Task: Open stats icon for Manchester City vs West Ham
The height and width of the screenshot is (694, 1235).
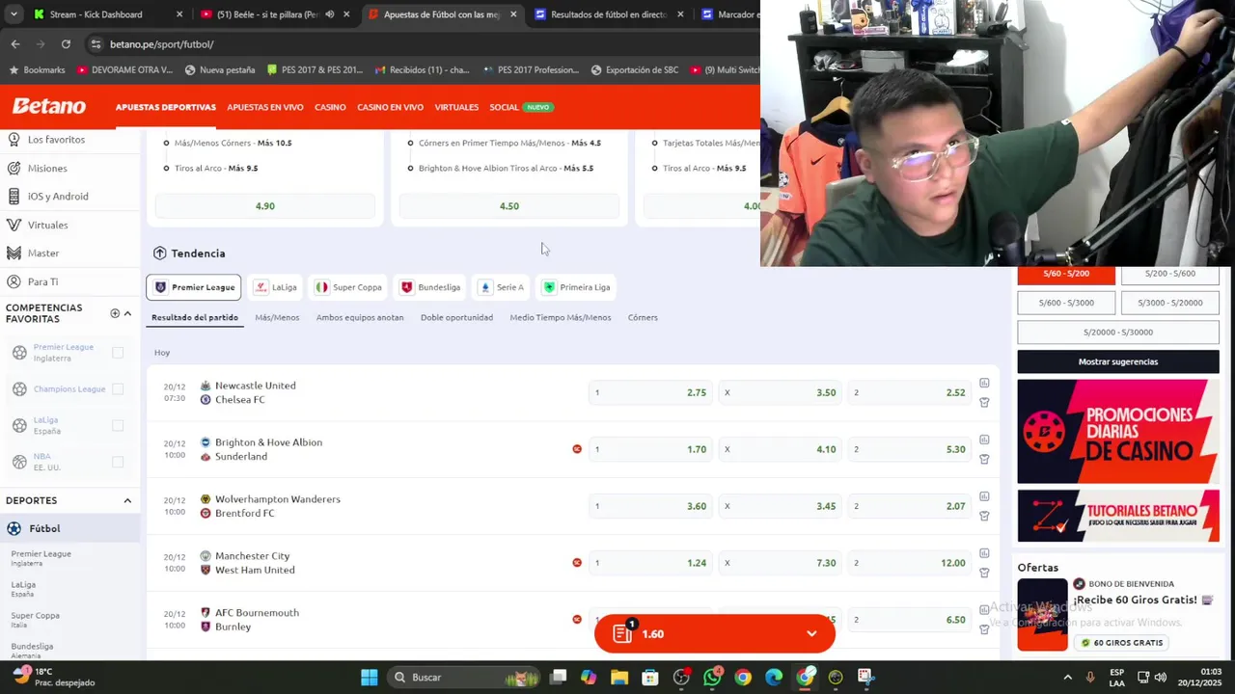Action: pyautogui.click(x=984, y=553)
